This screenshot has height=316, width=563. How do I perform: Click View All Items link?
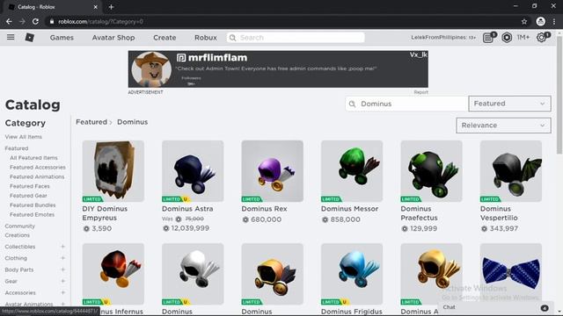[x=24, y=137]
